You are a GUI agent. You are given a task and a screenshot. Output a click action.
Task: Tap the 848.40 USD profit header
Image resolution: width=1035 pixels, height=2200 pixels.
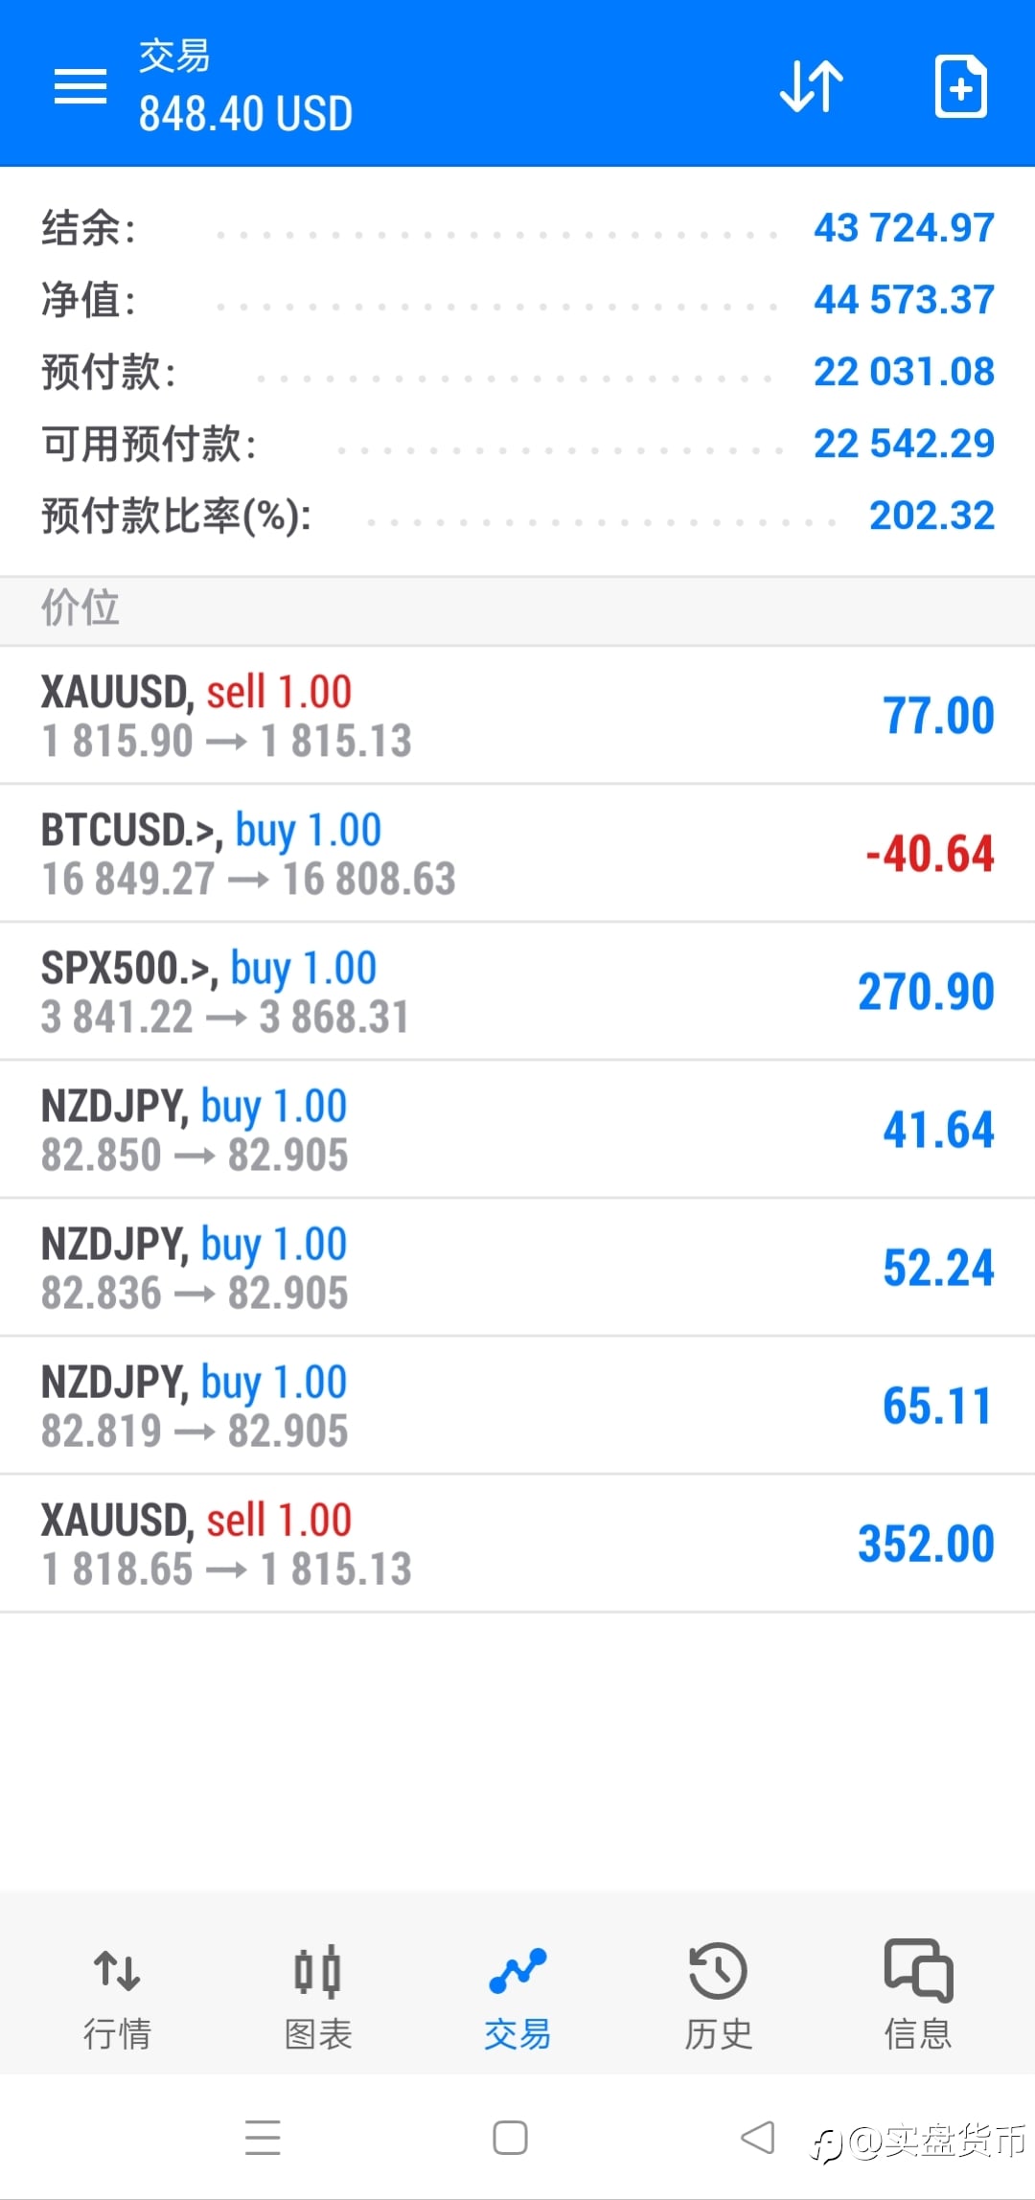pos(245,114)
